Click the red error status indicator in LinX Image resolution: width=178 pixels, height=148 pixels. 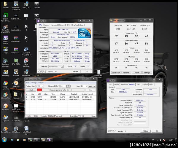click(x=39, y=90)
